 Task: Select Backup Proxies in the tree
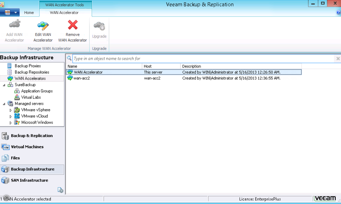pyautogui.click(x=28, y=66)
